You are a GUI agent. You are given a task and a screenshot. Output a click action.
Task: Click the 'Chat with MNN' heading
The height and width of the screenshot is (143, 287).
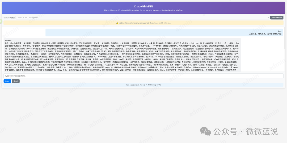click(x=143, y=7)
